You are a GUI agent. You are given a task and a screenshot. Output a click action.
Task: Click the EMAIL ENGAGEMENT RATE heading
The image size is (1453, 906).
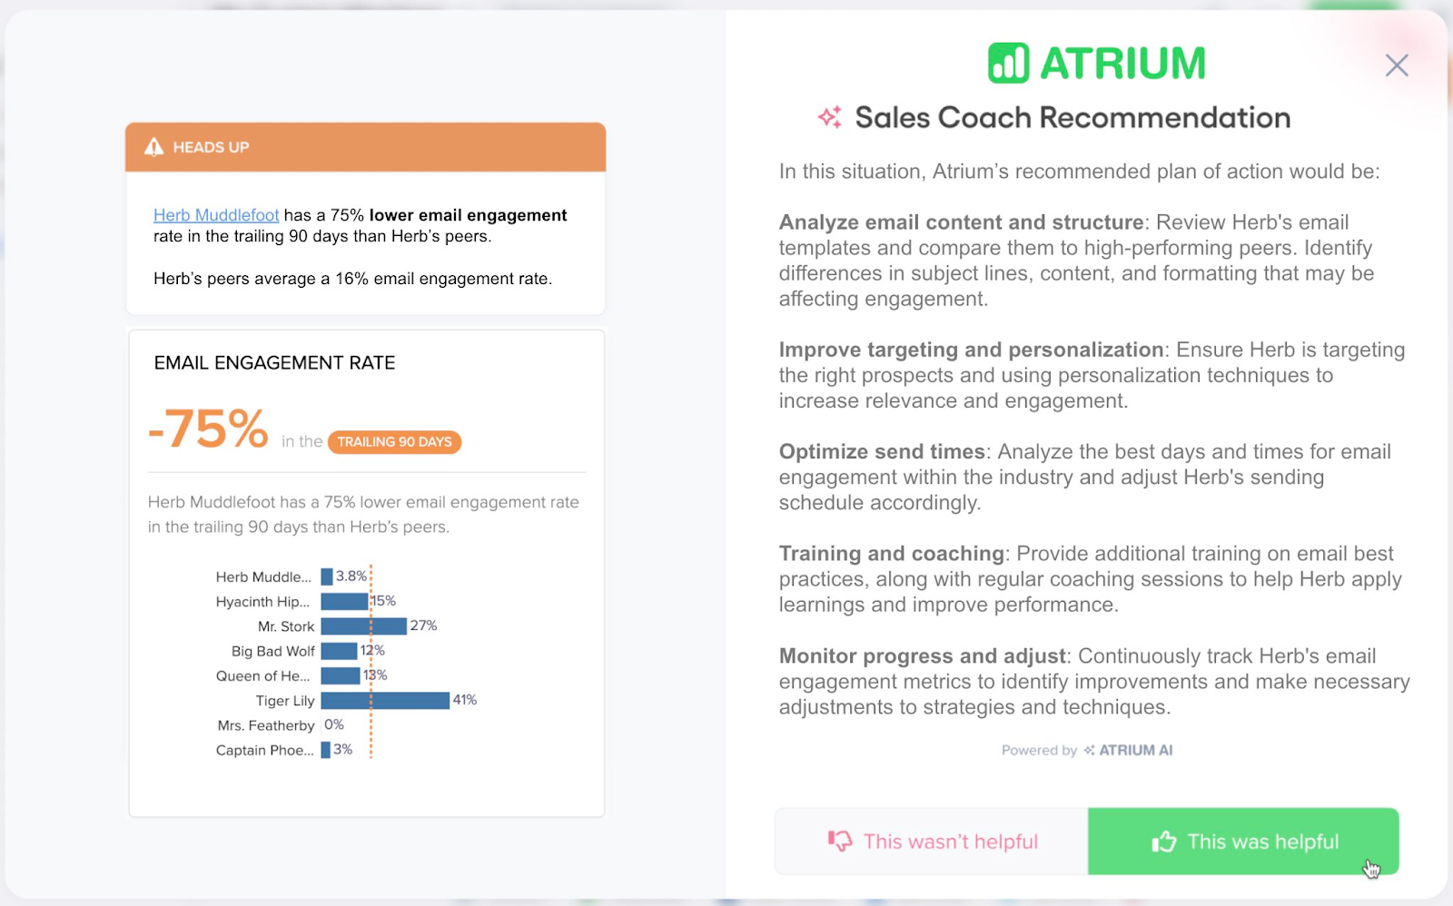(274, 363)
